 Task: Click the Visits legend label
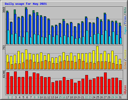point(125,54)
